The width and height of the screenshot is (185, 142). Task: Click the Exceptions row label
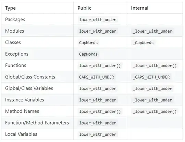point(17,54)
